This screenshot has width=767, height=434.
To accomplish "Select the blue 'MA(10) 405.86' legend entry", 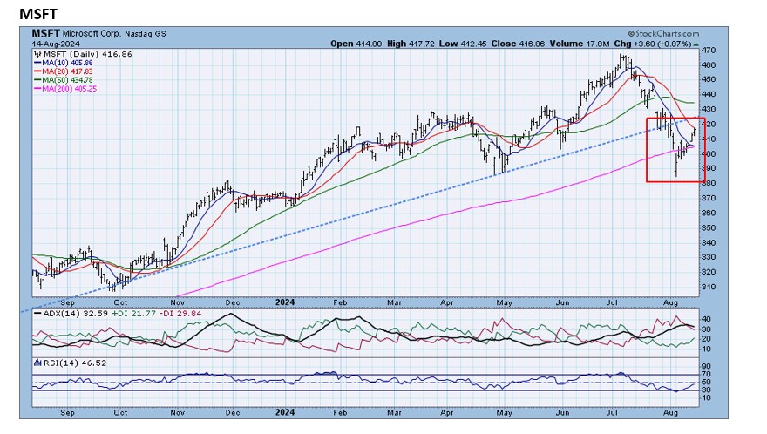I will pos(63,63).
